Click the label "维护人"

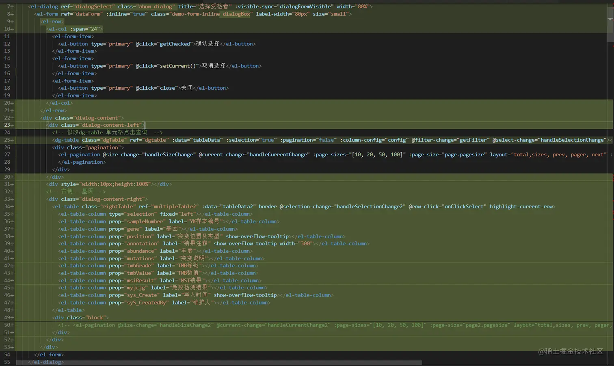[202, 302]
